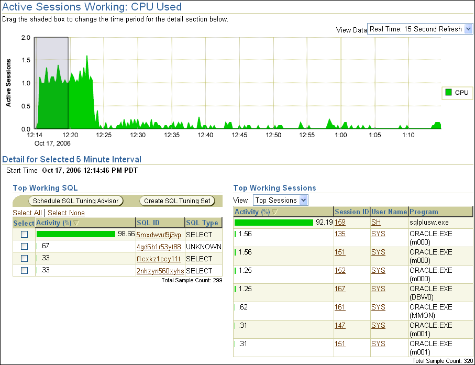Expand the Top Sessions view dropdown

[280, 200]
